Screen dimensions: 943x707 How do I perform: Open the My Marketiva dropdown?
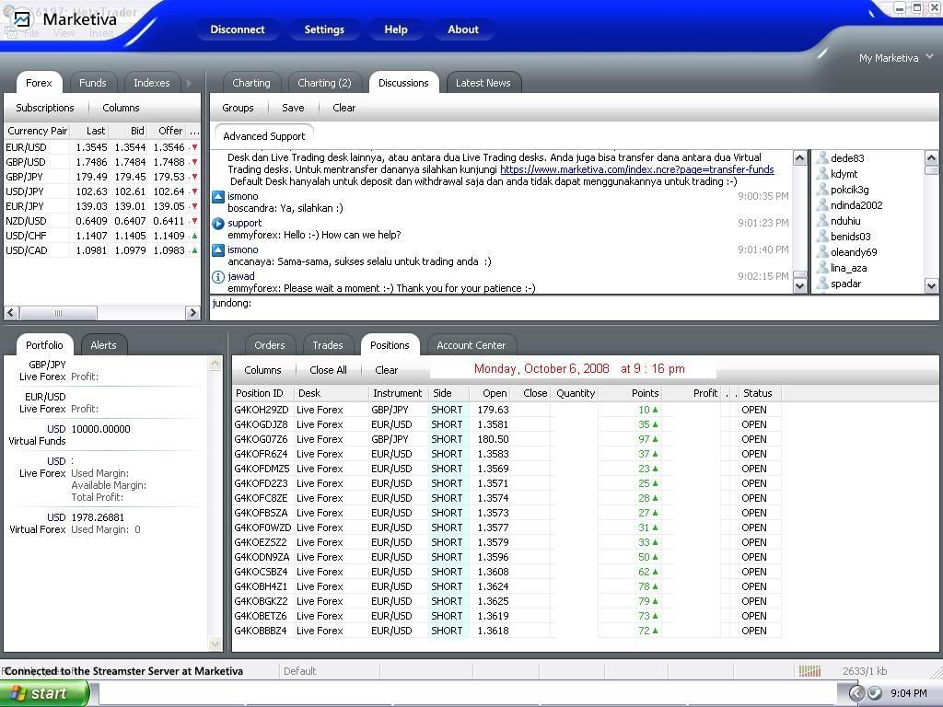pos(895,58)
